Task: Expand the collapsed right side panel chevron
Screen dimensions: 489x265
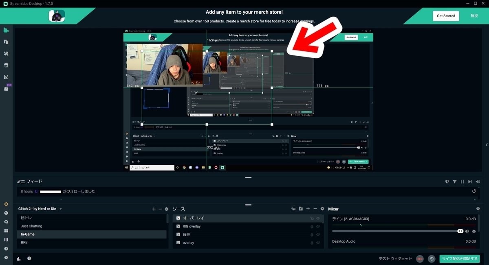Action: tap(487, 145)
